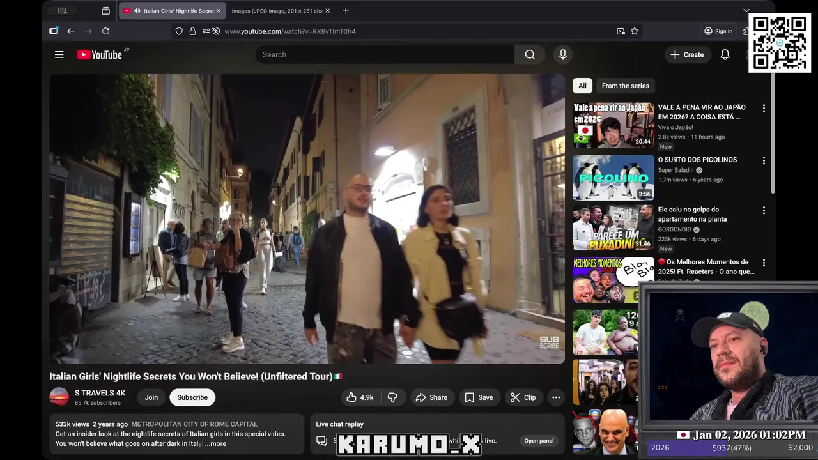Show tracking protection shield info
This screenshot has width=818, height=460.
pos(179,31)
